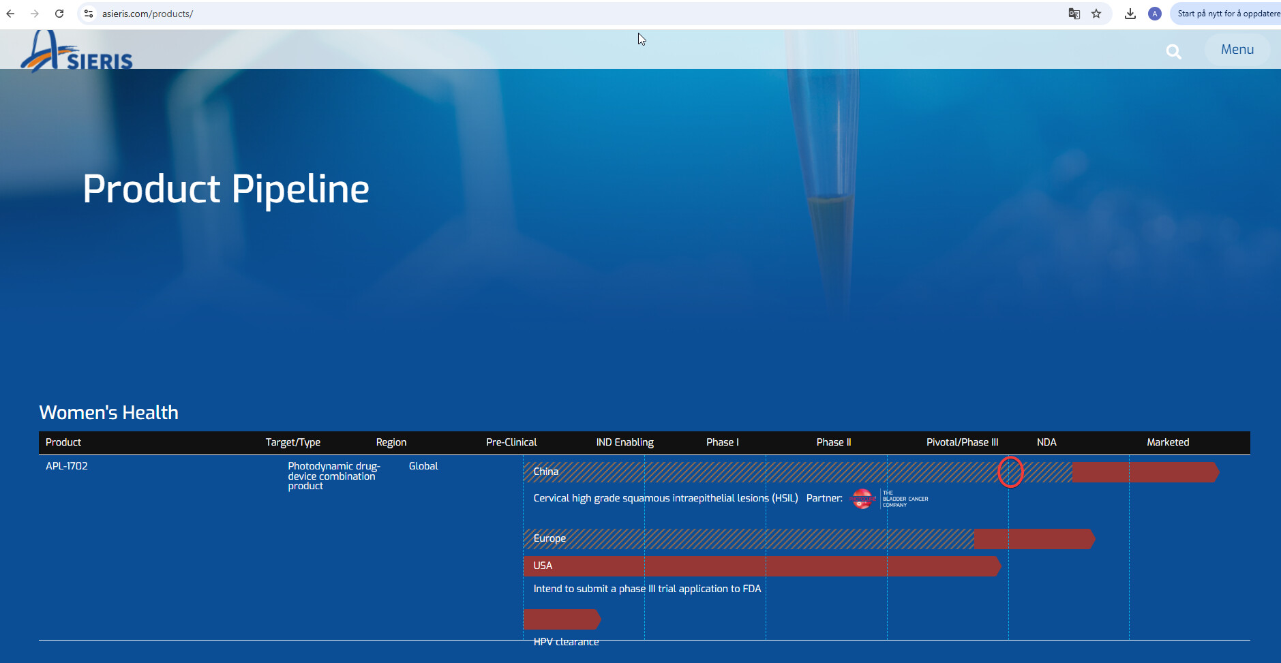Click the translate page icon
Image resolution: width=1281 pixels, height=663 pixels.
pyautogui.click(x=1074, y=14)
